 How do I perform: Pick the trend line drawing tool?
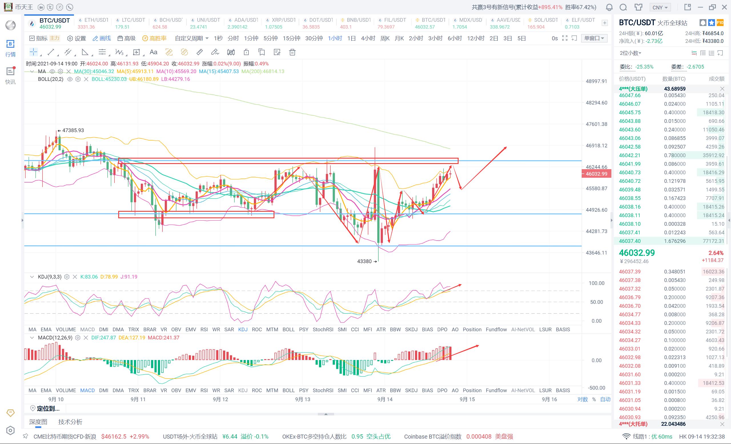coord(51,52)
